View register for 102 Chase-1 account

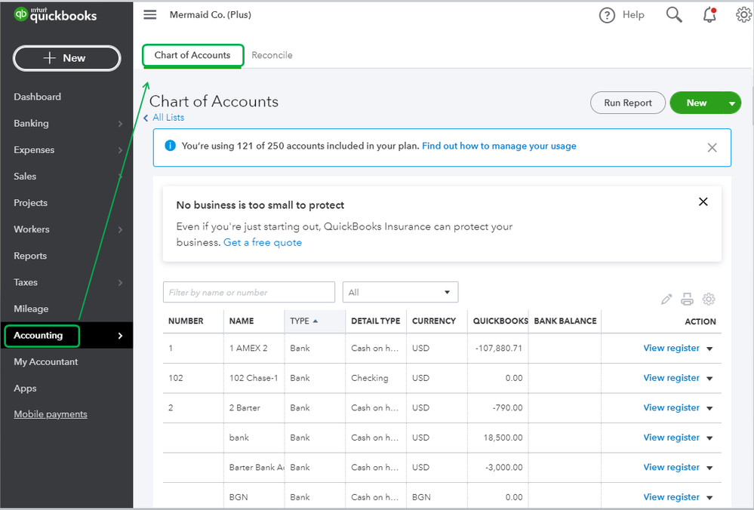tap(671, 378)
